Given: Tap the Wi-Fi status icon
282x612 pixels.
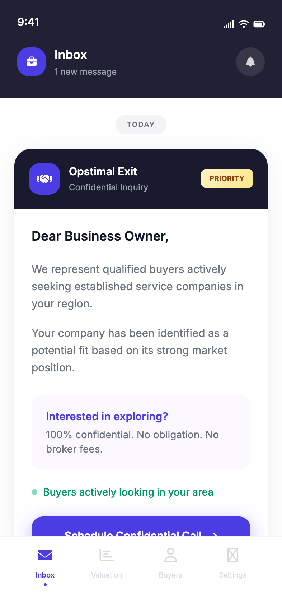Looking at the screenshot, I should click(x=244, y=24).
